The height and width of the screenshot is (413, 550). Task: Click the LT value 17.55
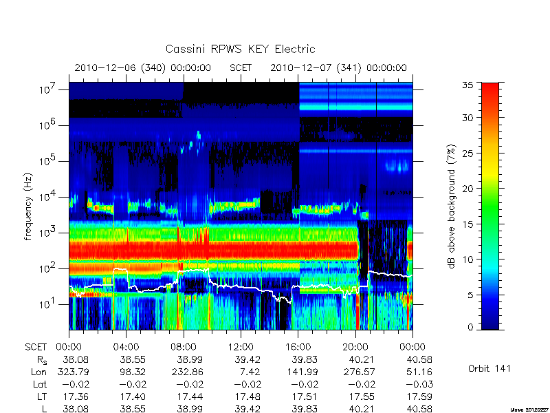coord(362,396)
